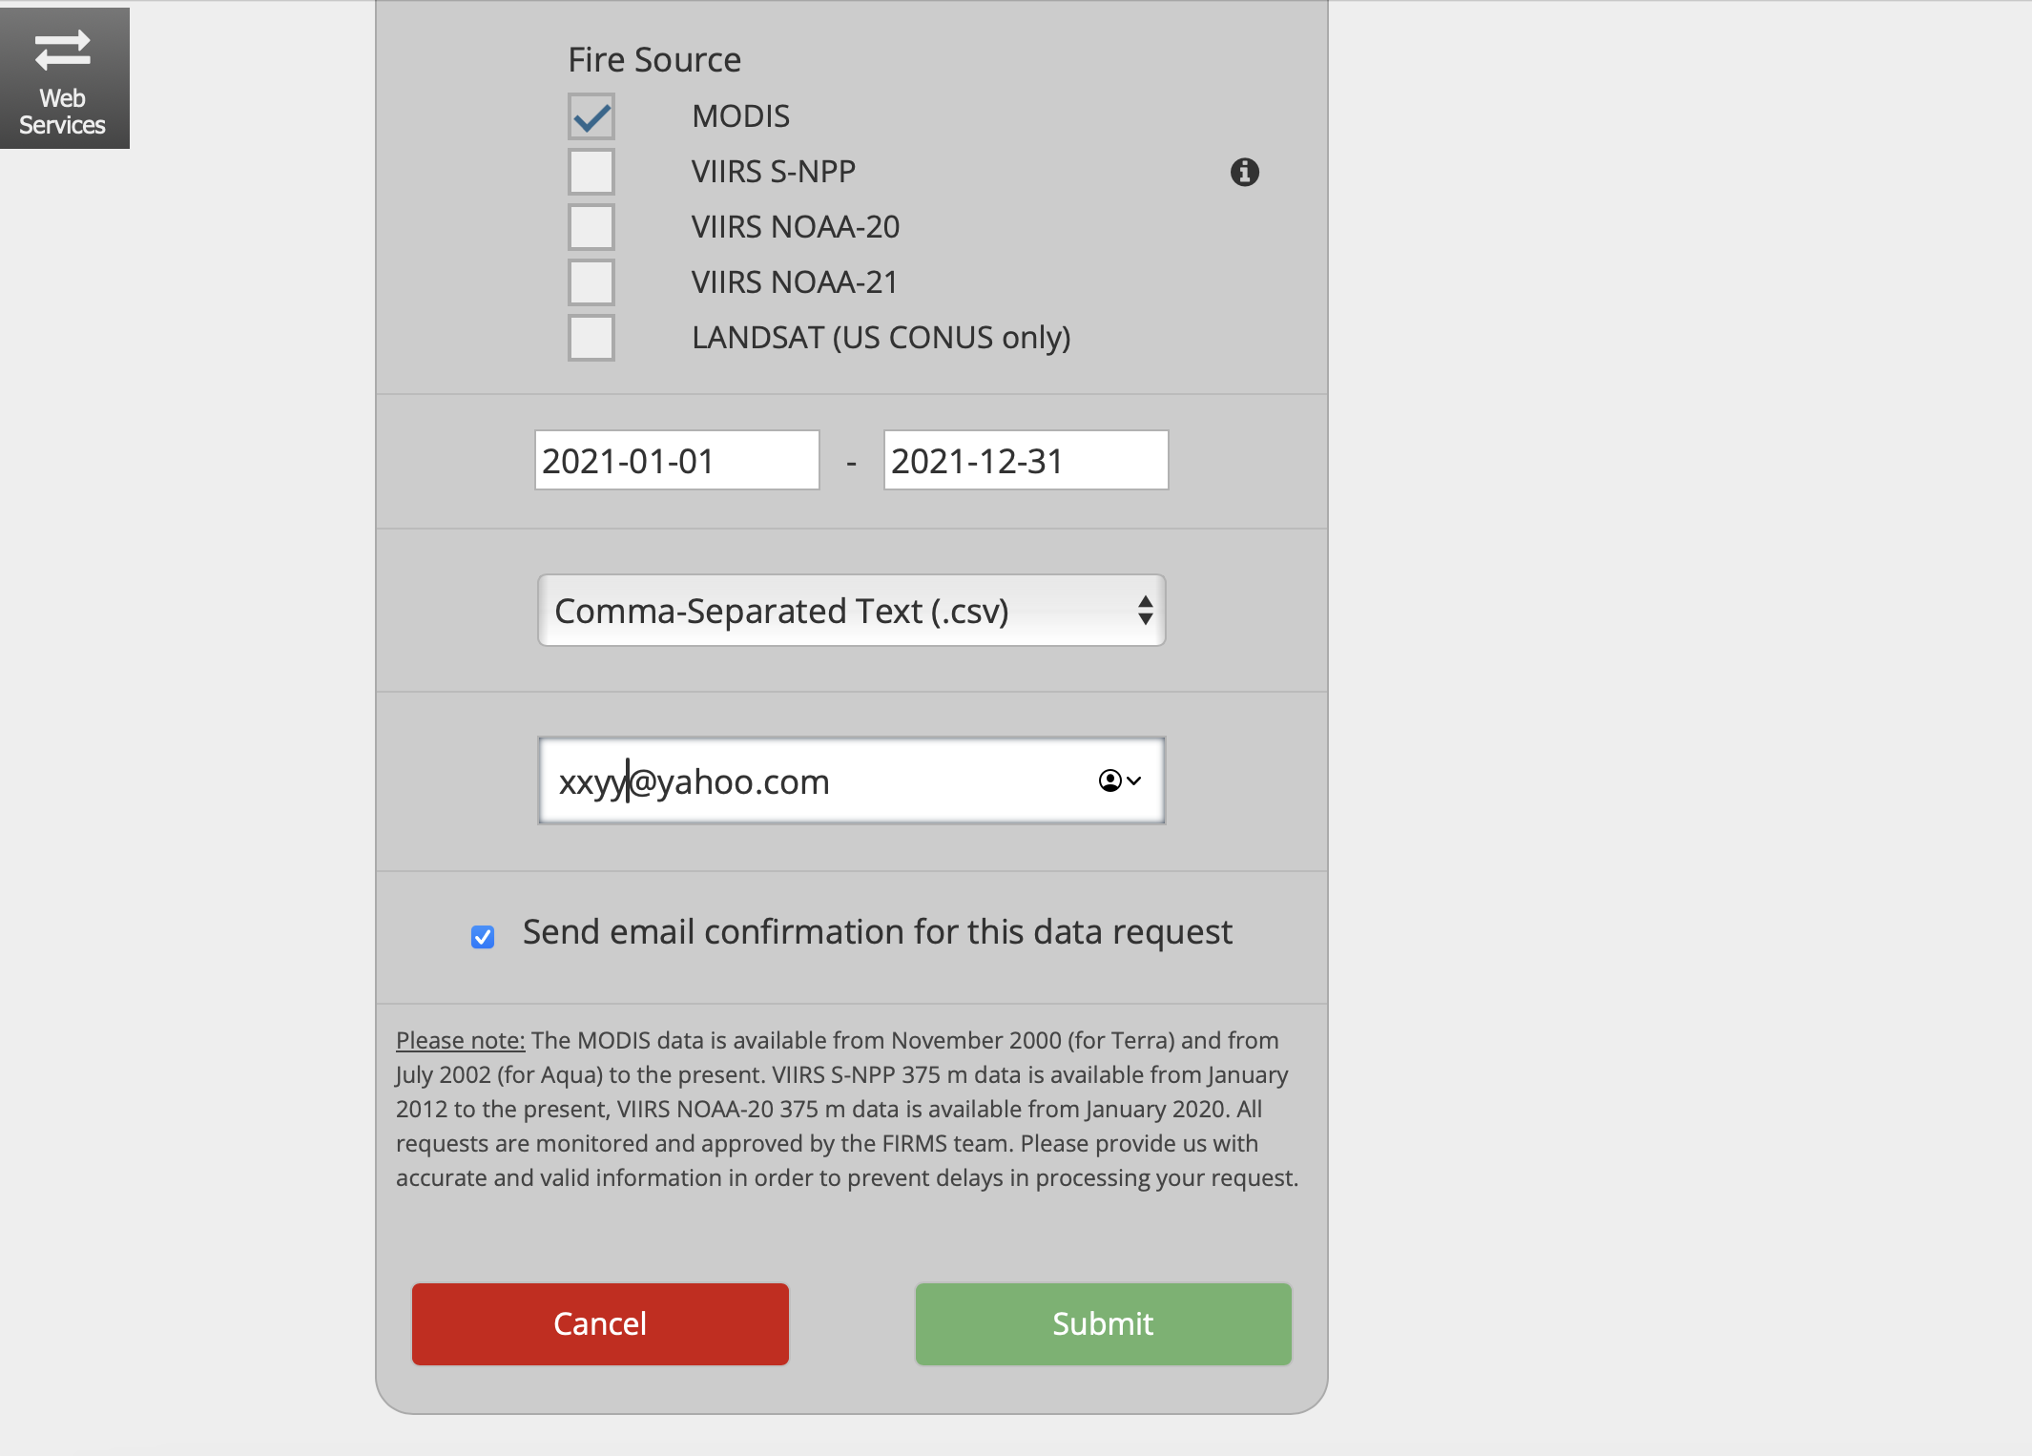Uncheck the MODIS fire source

591,116
